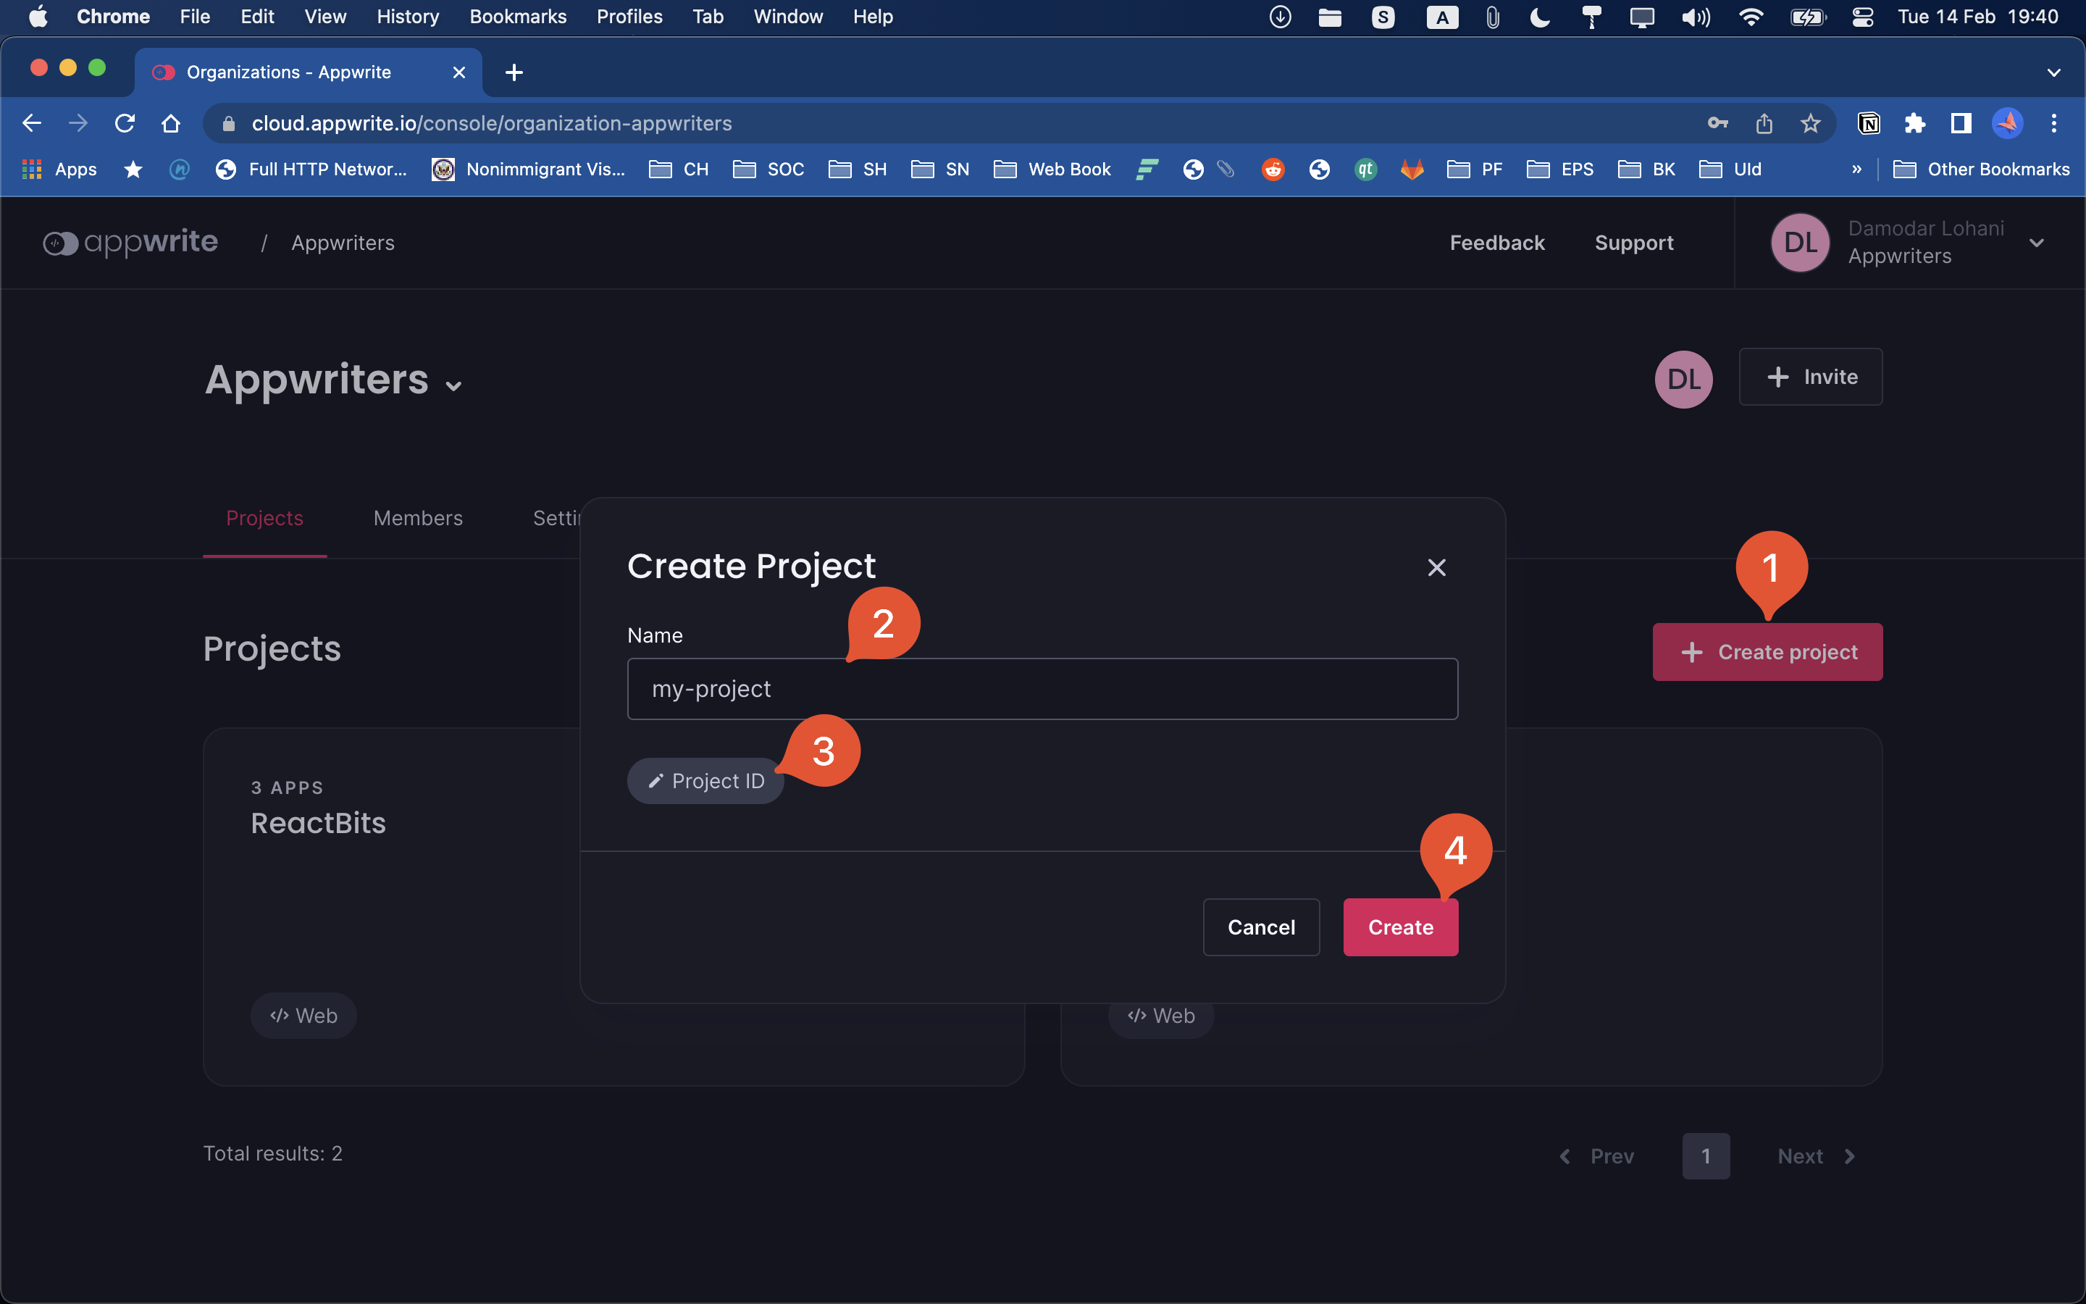Open the Control Center icon
This screenshot has width=2086, height=1304.
1862,17
